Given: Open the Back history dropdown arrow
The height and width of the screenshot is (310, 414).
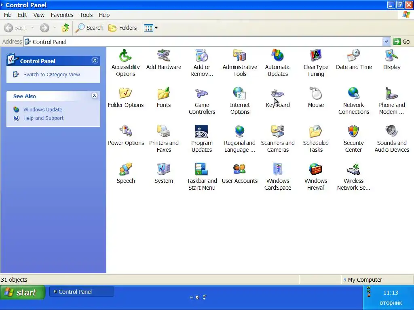Looking at the screenshot, I should click(32, 28).
